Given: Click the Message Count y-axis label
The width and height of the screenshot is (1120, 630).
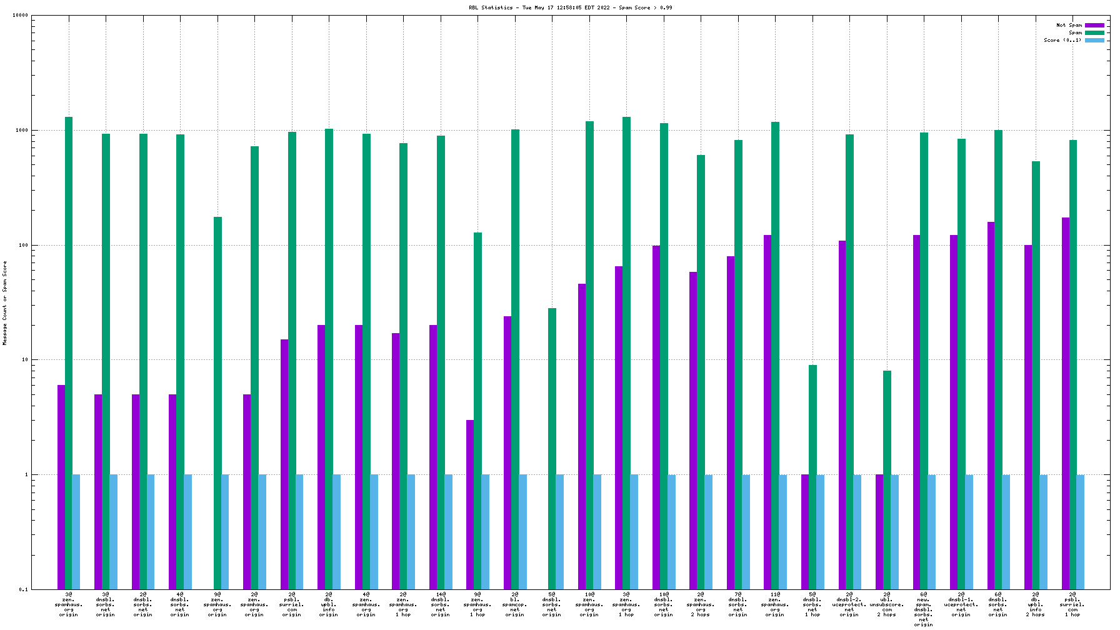Looking at the screenshot, I should (5, 303).
